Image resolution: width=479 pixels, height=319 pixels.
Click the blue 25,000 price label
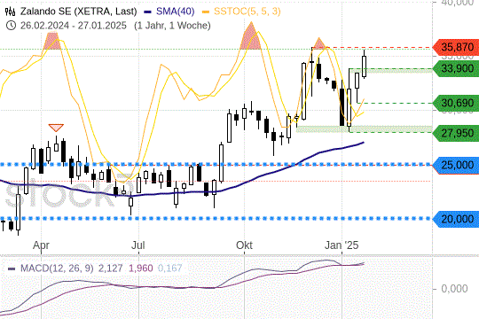click(x=456, y=165)
